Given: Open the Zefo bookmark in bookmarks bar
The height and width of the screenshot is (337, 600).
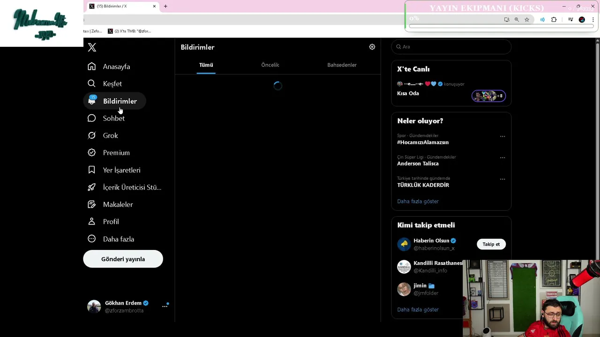Looking at the screenshot, I should click(x=93, y=31).
